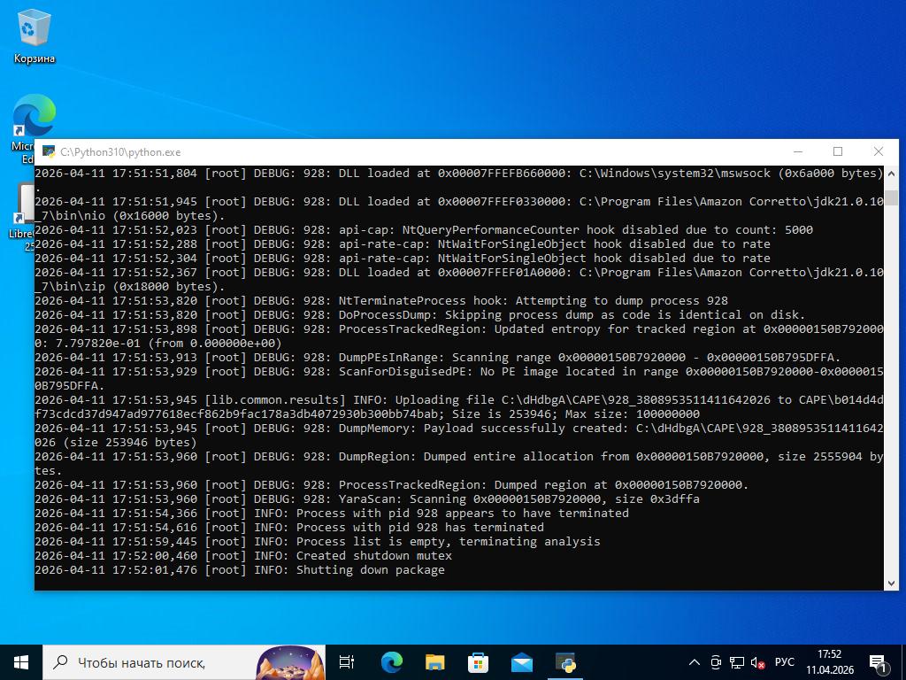This screenshot has width=906, height=680.
Task: Click the console scrollbar up arrow
Action: coord(891,173)
